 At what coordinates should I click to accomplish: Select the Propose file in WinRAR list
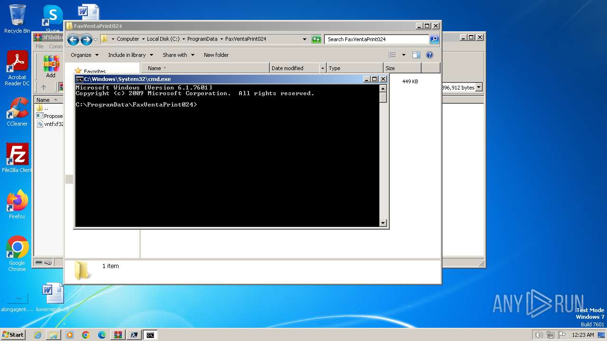click(49, 116)
